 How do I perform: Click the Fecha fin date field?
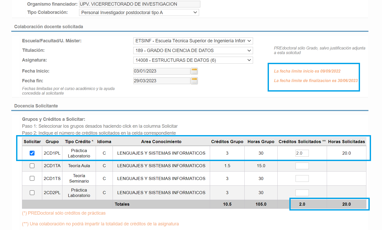[x=161, y=81]
